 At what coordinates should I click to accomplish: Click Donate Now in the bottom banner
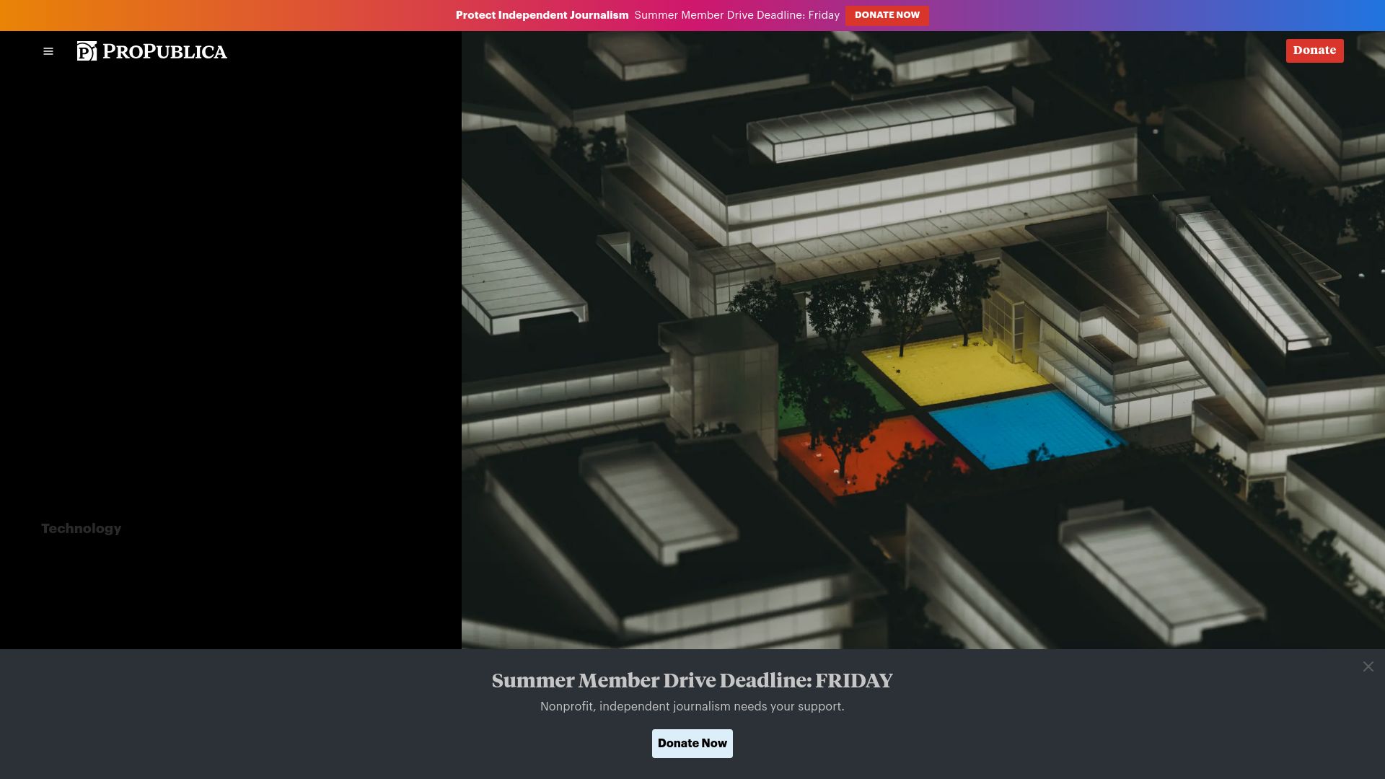click(x=692, y=744)
